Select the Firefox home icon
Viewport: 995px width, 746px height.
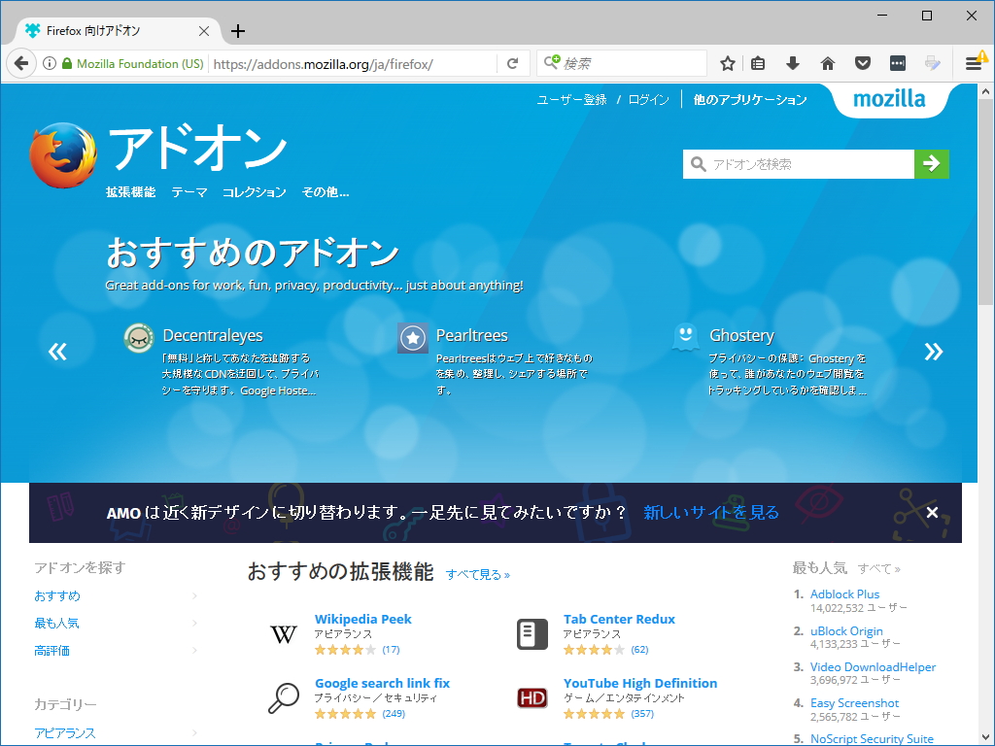pos(827,62)
